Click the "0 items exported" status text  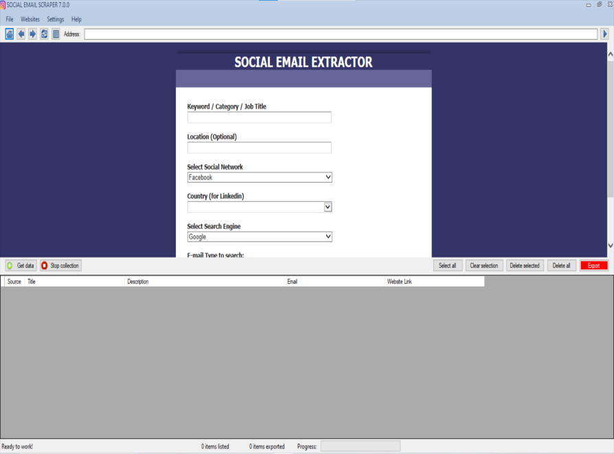tap(266, 446)
